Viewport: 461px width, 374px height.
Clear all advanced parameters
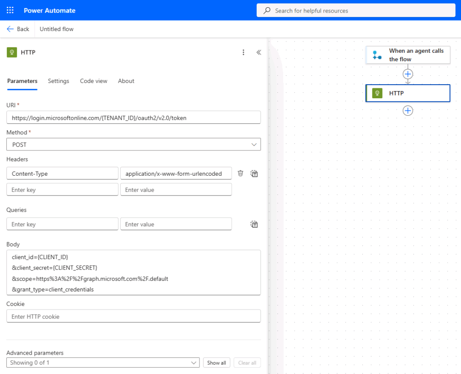(247, 362)
